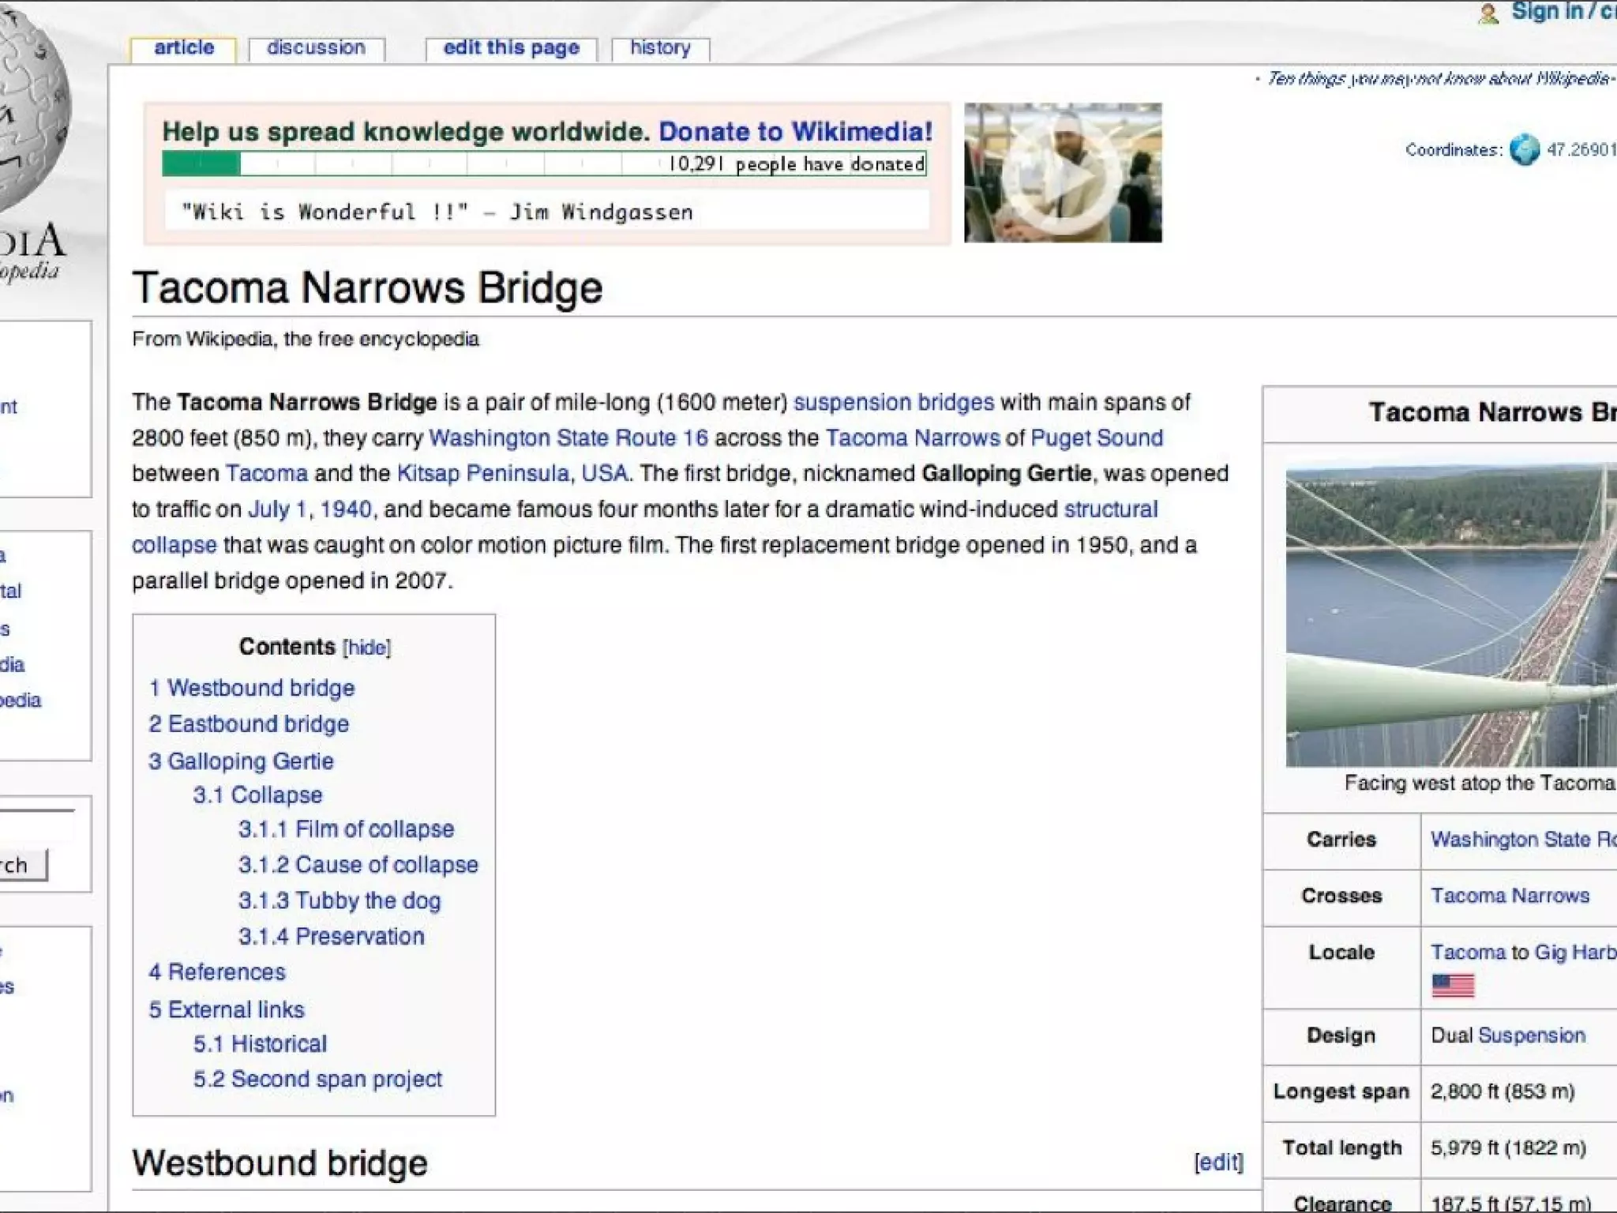Go to 3.1.3 Tubby the dog entry

click(340, 900)
